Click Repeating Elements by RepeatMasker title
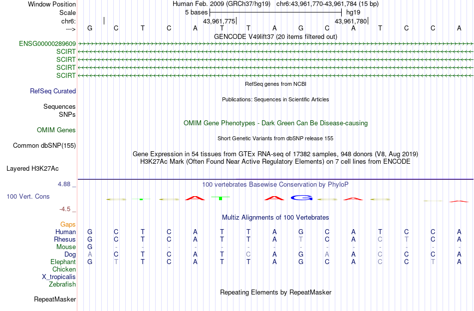The height and width of the screenshot is (311, 474). [x=275, y=292]
